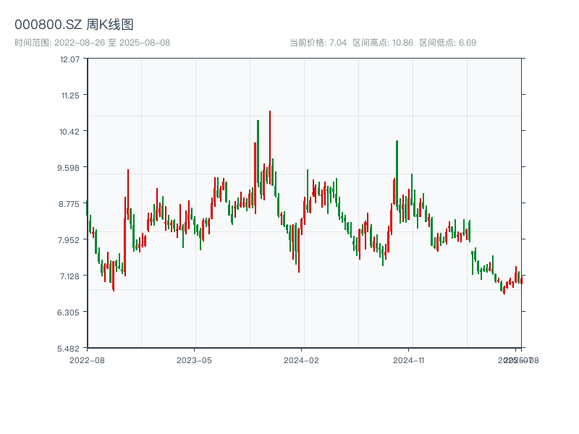This screenshot has width=579, height=434.
Task: Click the 当前价格 7.04 label
Action: point(318,43)
